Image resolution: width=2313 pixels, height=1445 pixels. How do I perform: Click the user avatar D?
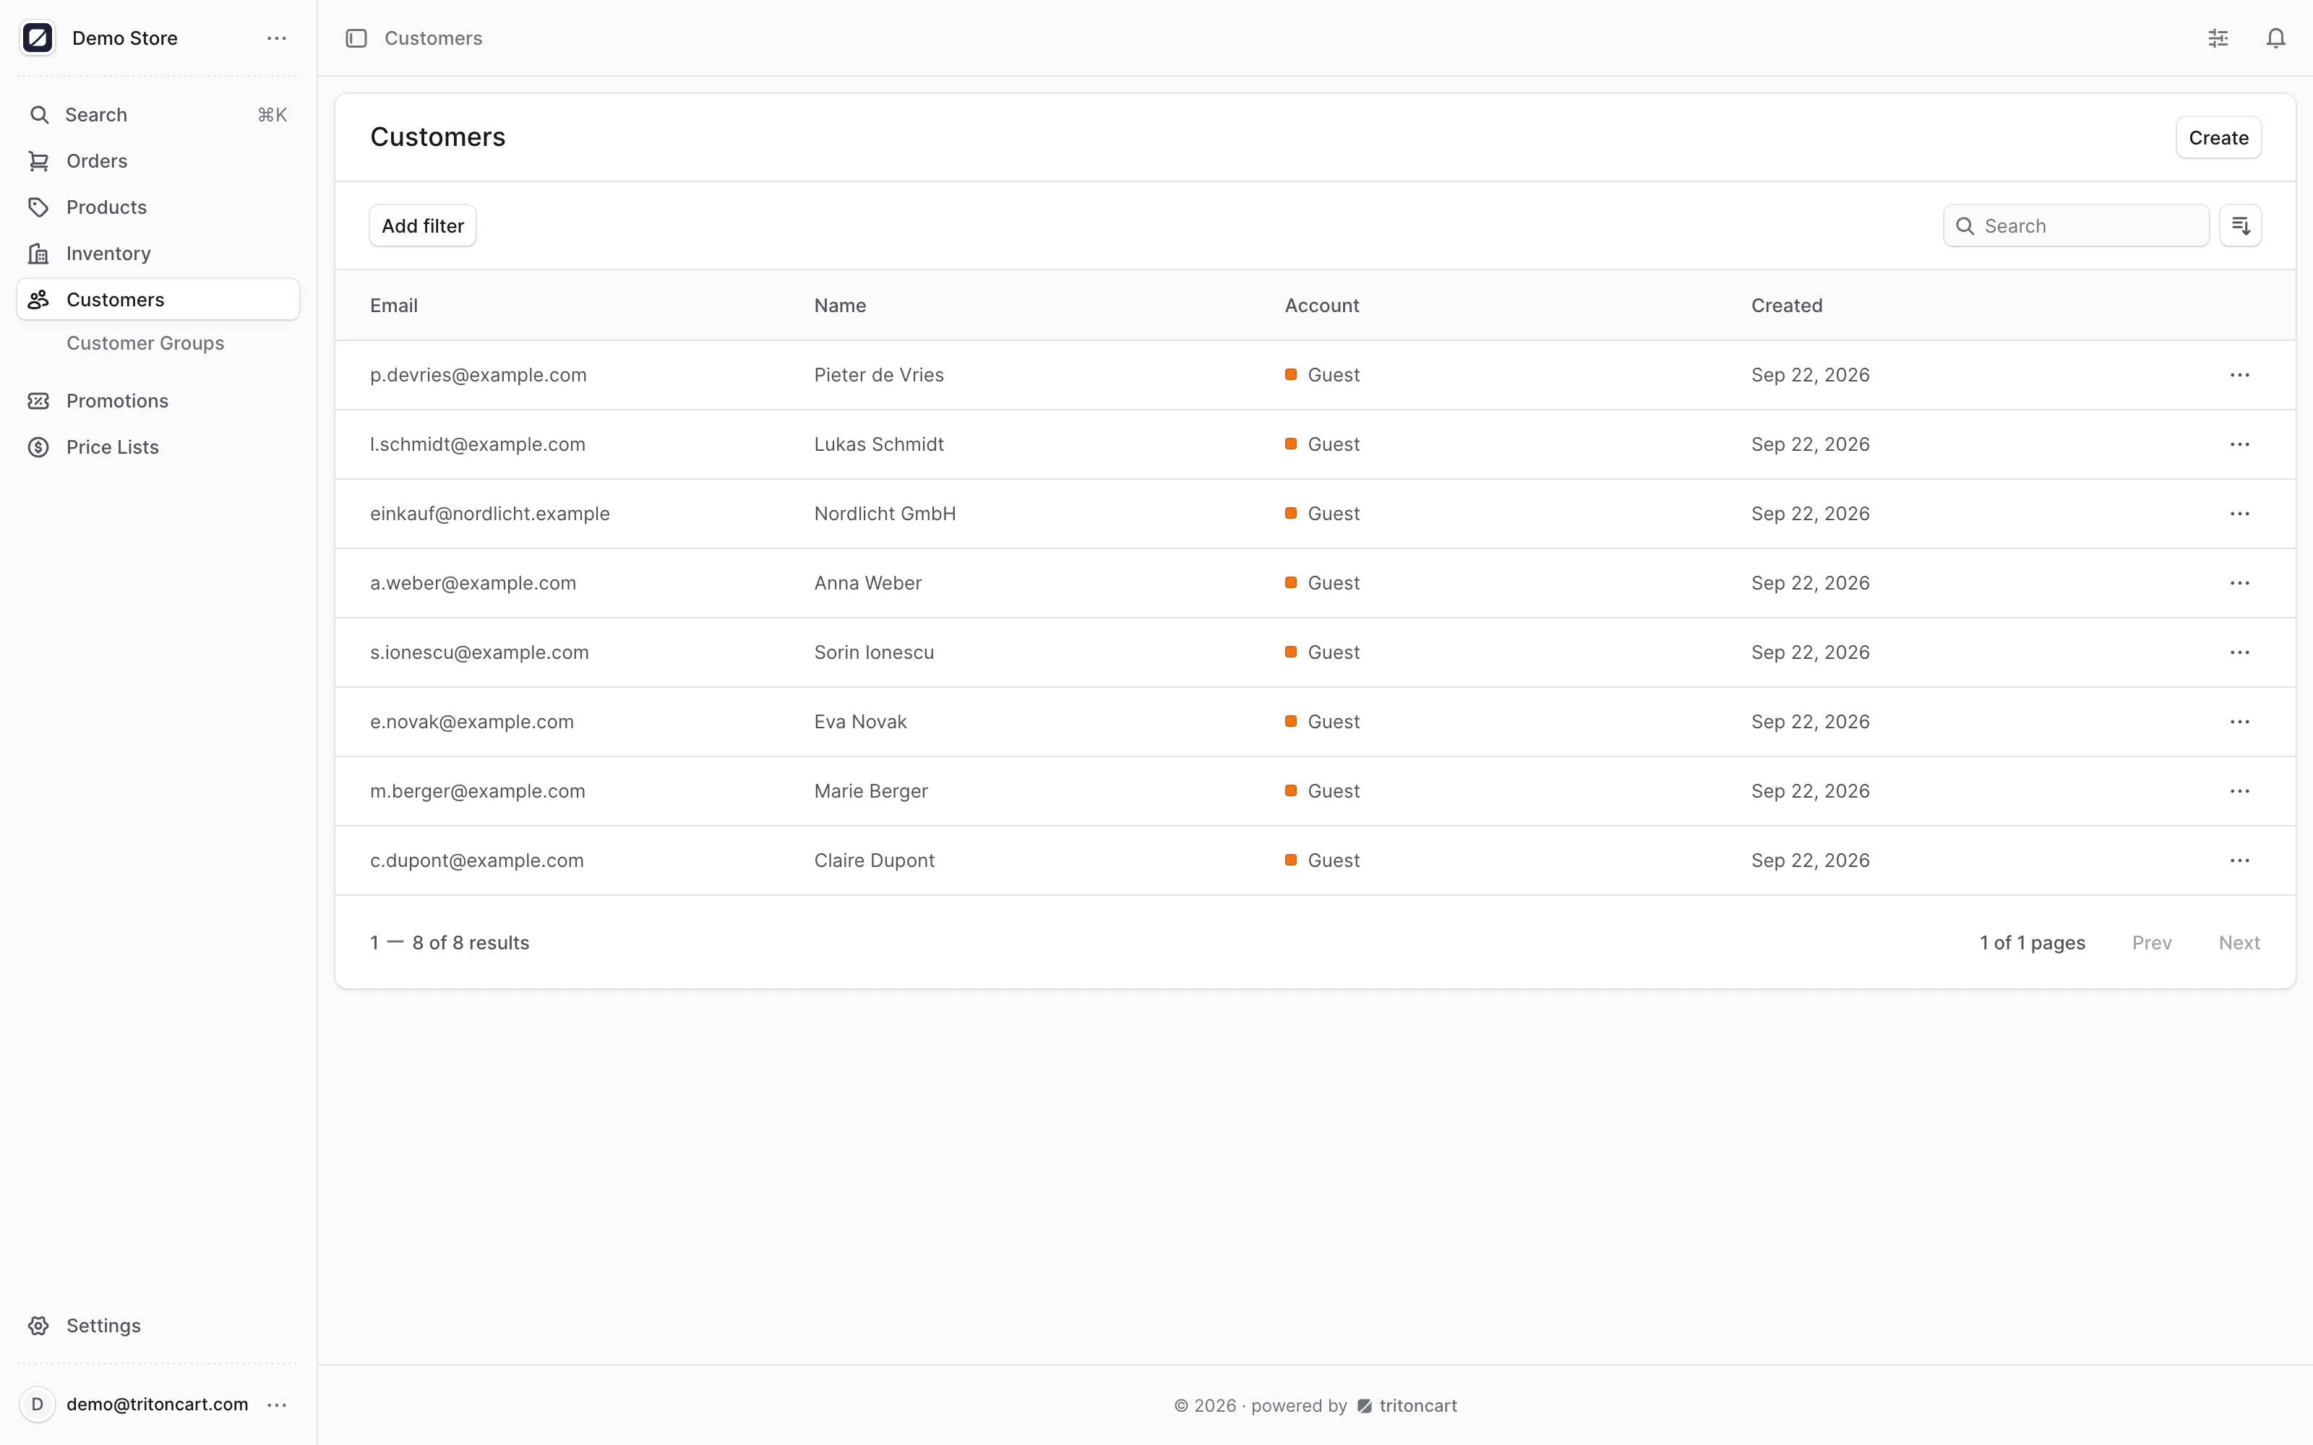[38, 1404]
